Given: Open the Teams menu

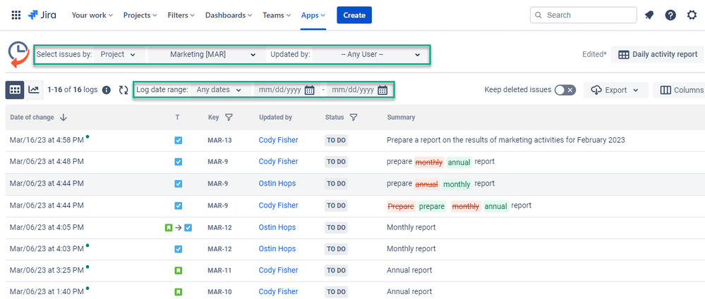Looking at the screenshot, I should [277, 15].
